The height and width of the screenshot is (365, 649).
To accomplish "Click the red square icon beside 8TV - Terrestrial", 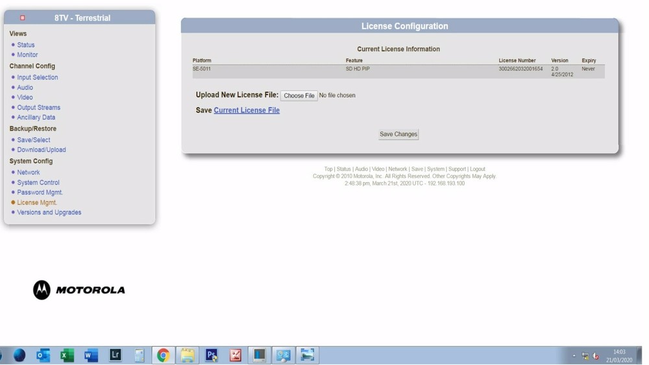I will (x=22, y=18).
